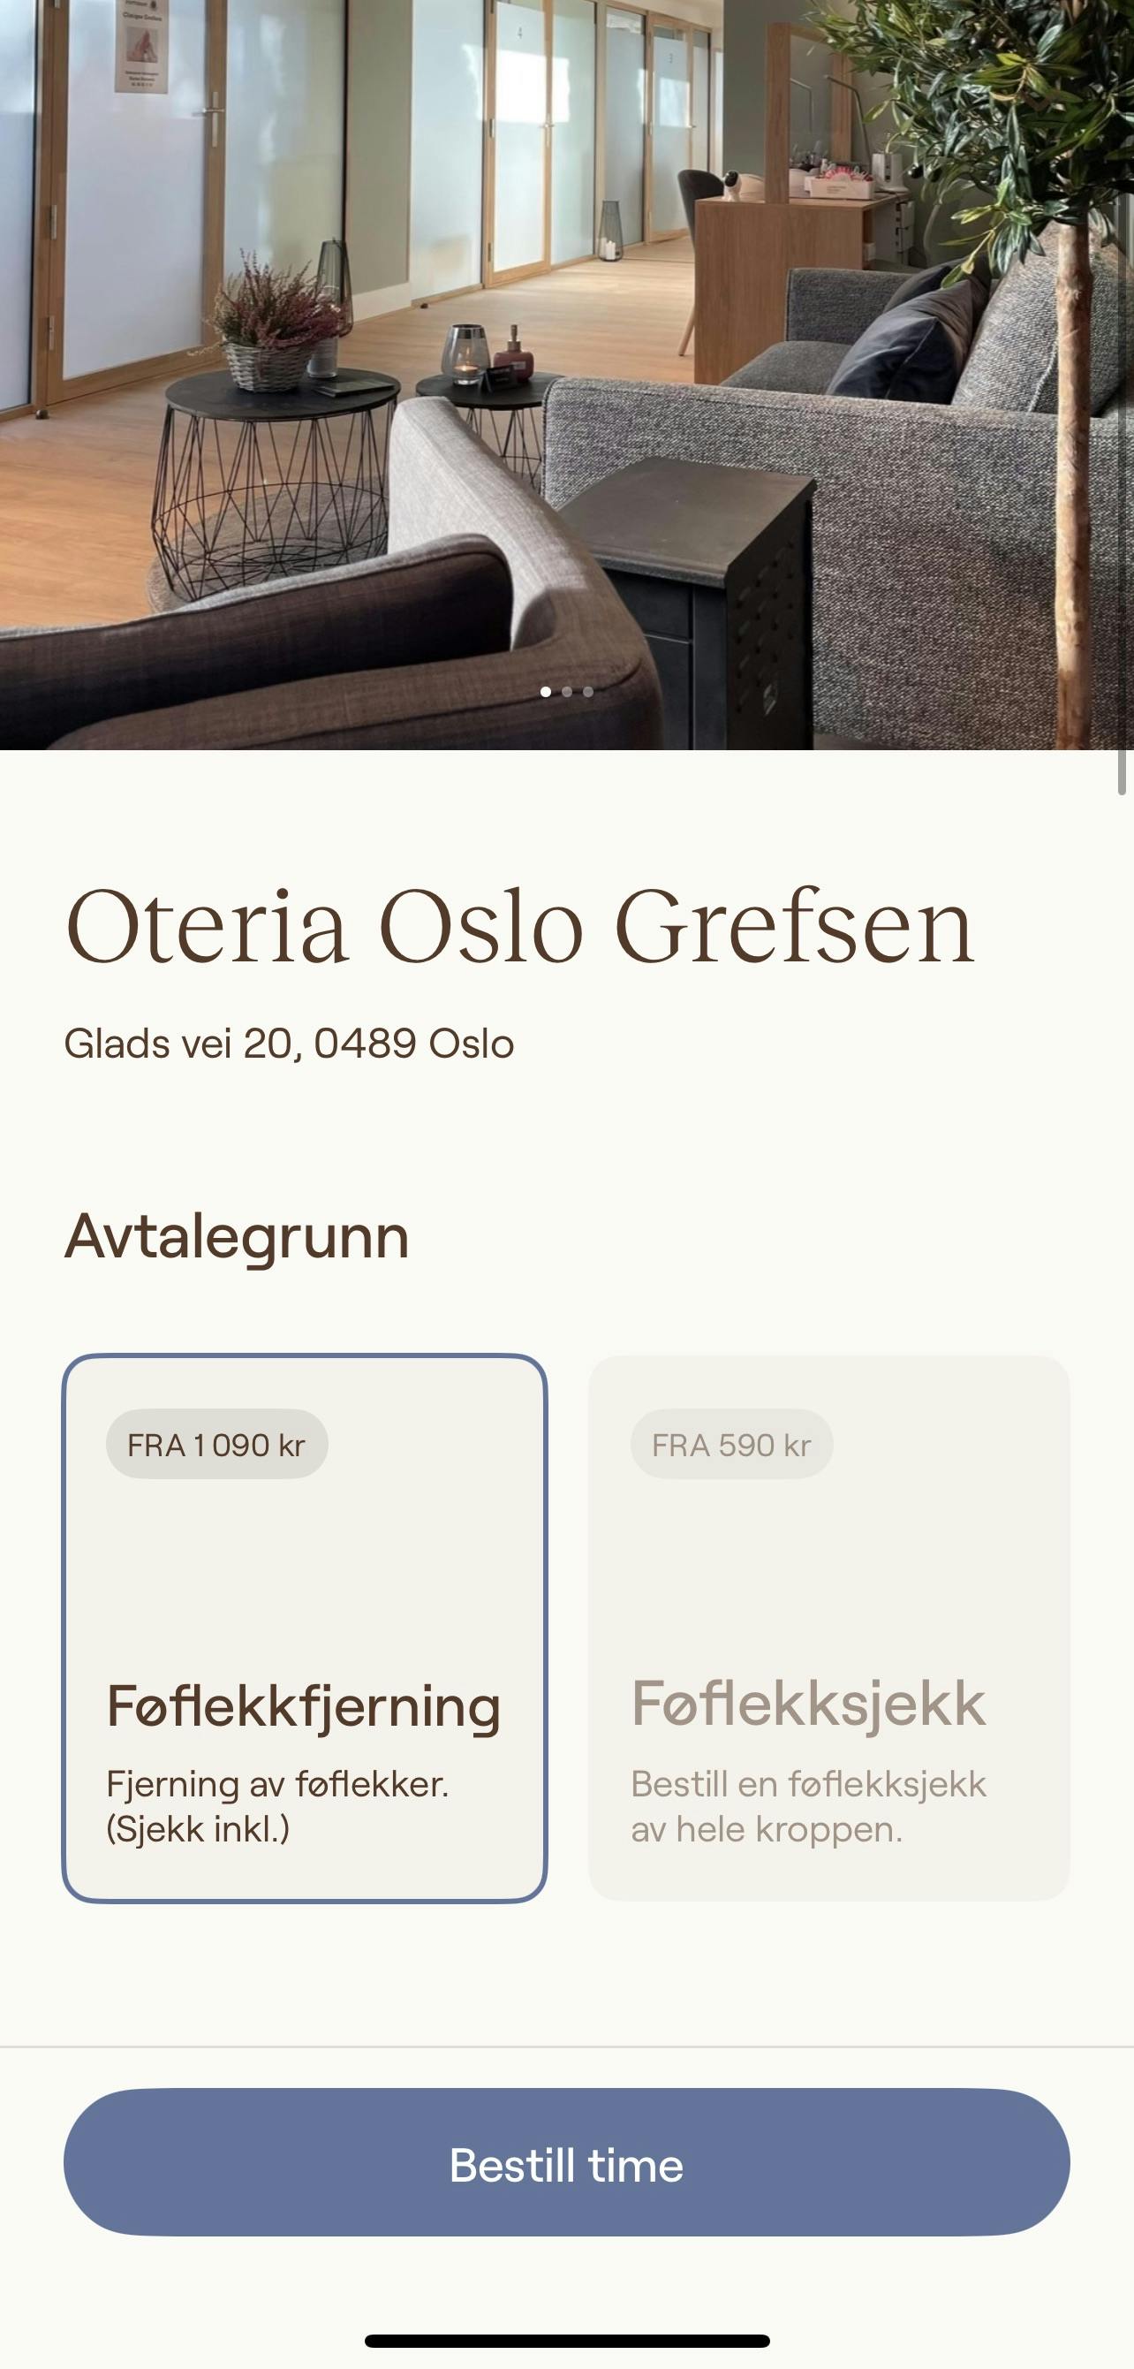Click the Føflekksjekk heading text
The height and width of the screenshot is (2369, 1134).
[808, 1703]
